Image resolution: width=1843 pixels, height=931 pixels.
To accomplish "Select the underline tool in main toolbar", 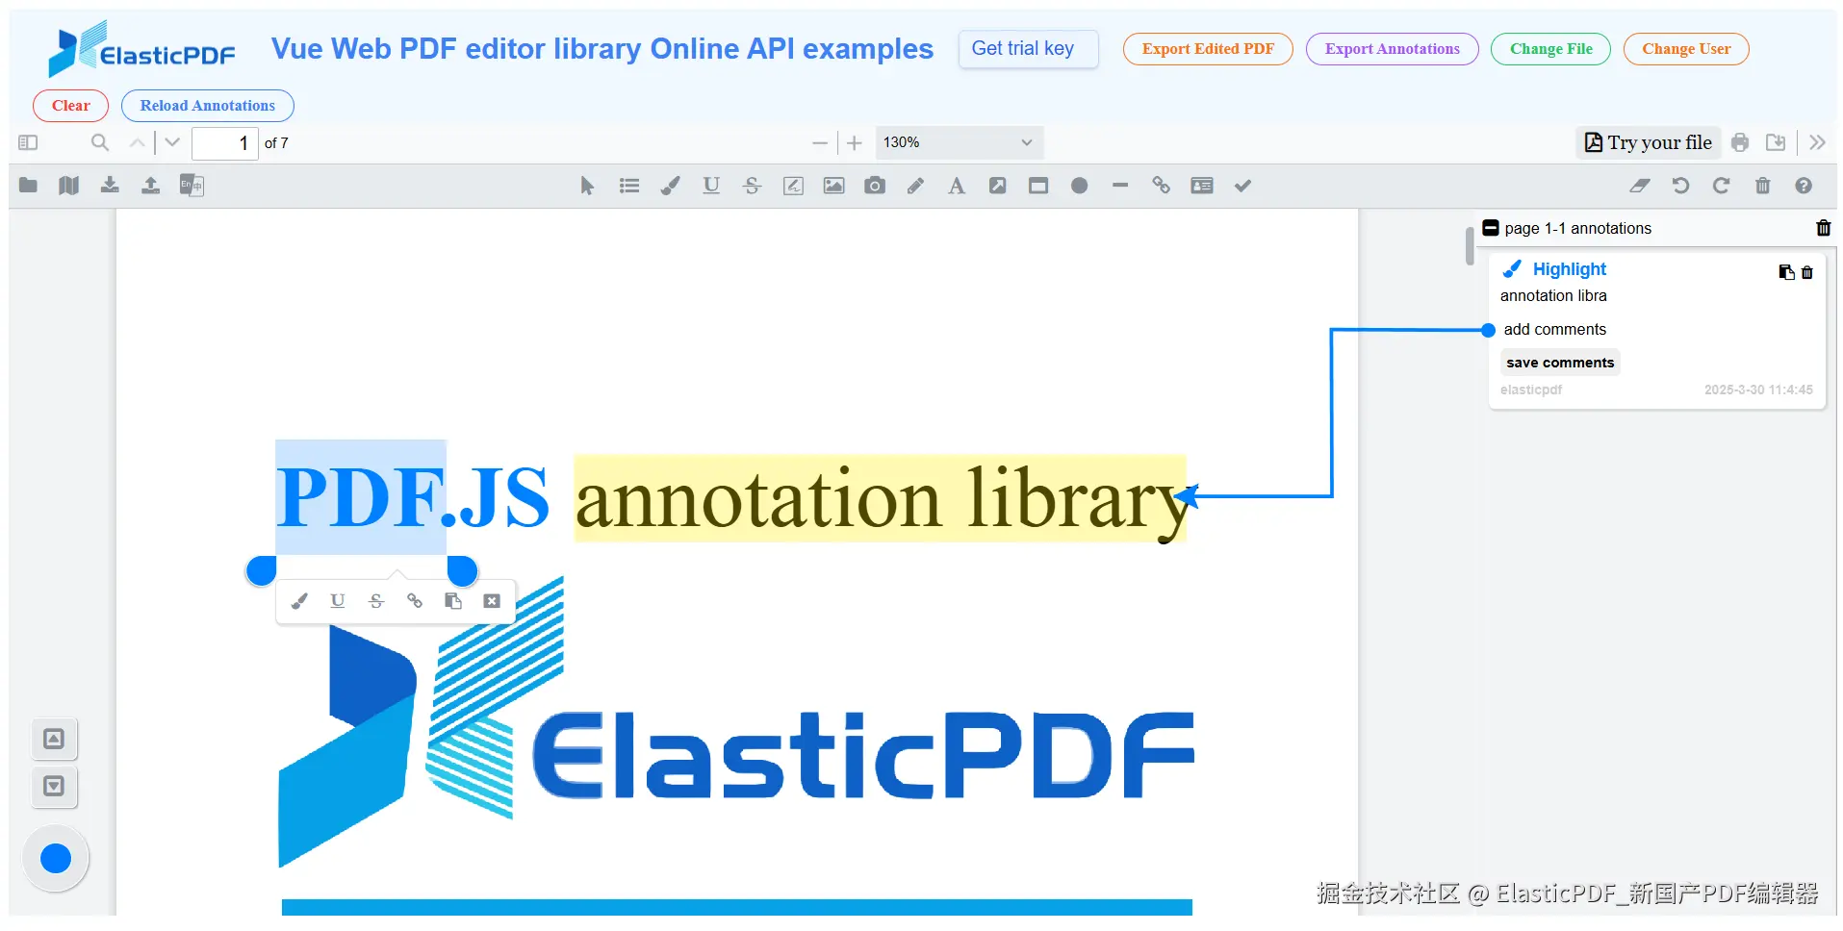I will click(x=711, y=186).
